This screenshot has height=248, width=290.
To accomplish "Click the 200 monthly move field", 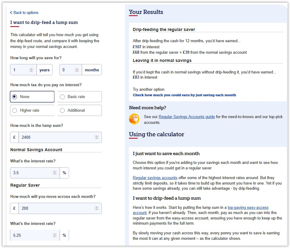I will [60, 208].
